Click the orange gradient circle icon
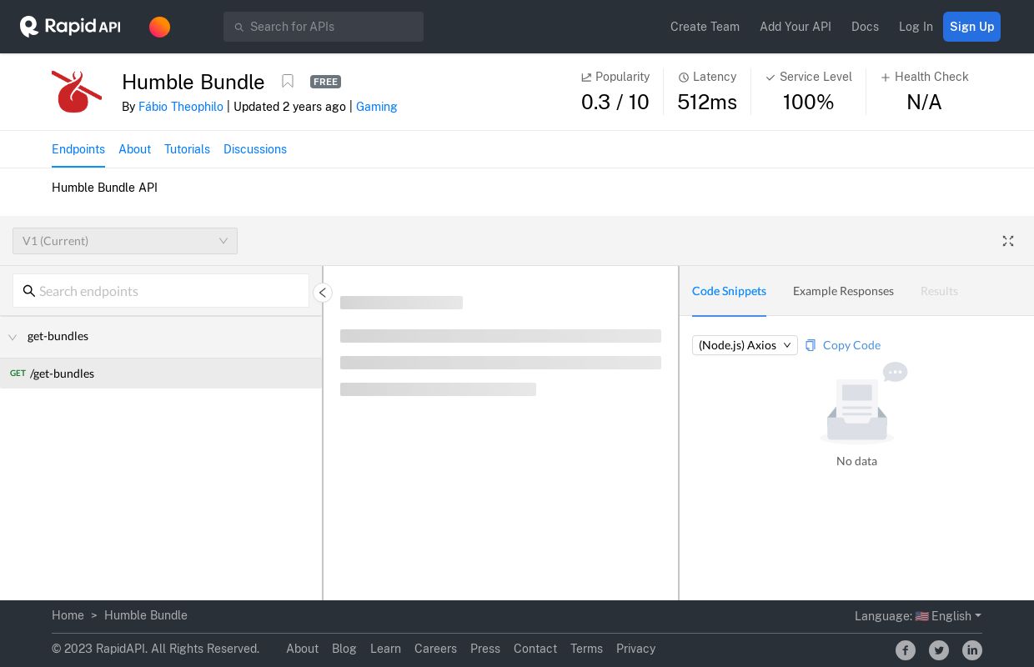The width and height of the screenshot is (1034, 667). [x=159, y=27]
